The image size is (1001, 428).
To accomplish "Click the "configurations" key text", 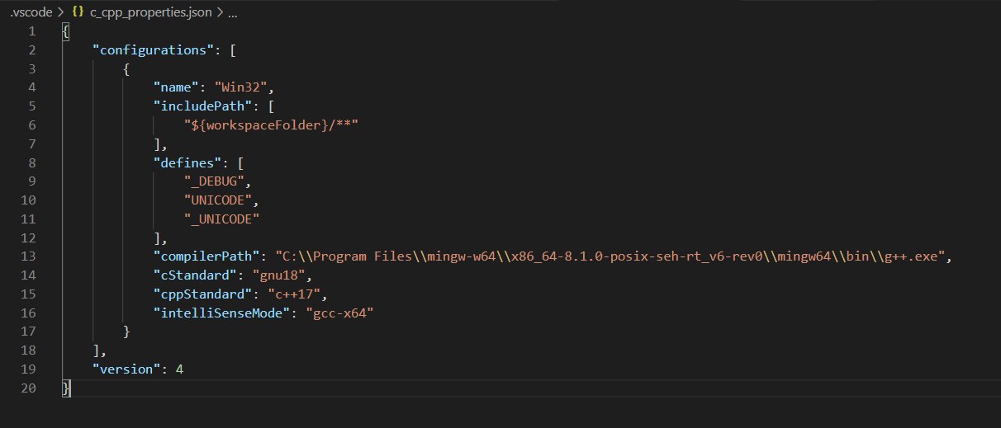I will [x=155, y=49].
